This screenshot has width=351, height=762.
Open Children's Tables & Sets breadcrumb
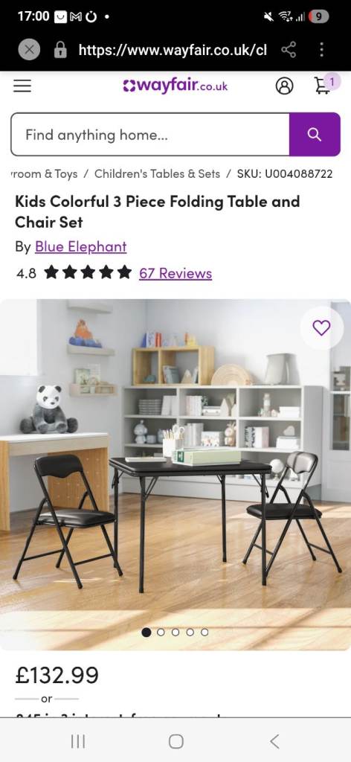pos(158,174)
